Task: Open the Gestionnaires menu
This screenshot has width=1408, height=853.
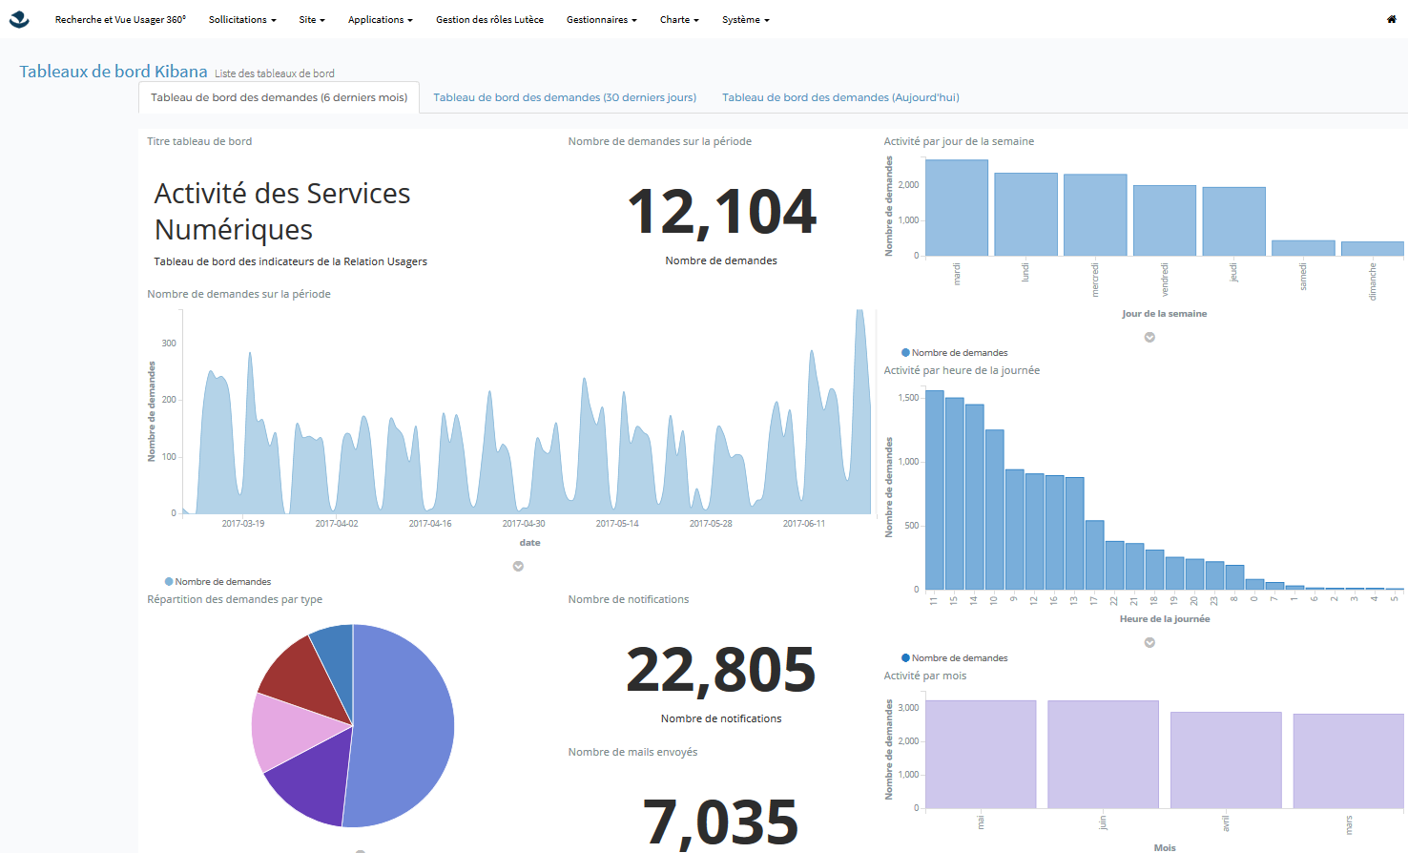Action: point(601,19)
